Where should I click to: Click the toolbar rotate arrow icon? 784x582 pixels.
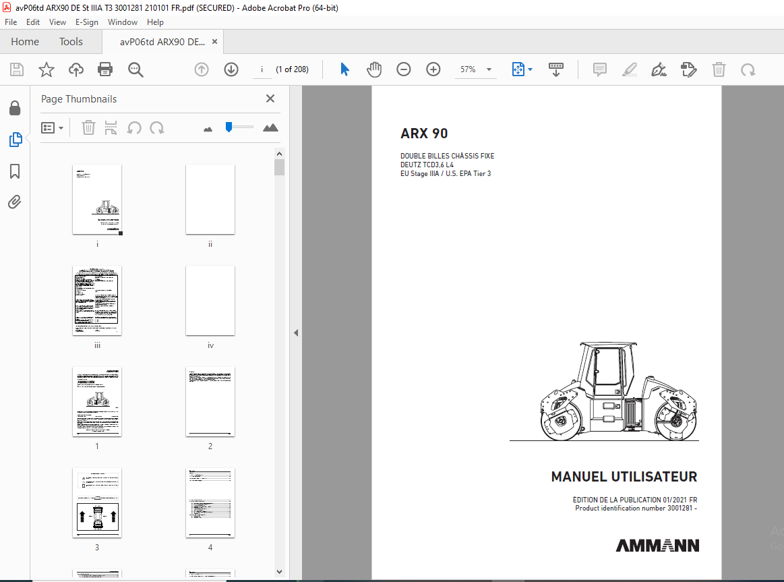(748, 69)
